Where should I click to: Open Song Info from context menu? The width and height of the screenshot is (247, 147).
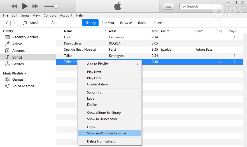tap(109, 92)
